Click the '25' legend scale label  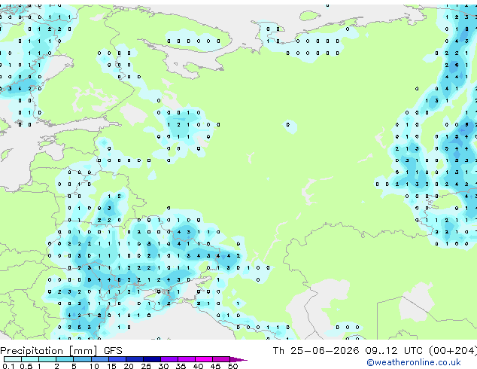(x=146, y=366)
